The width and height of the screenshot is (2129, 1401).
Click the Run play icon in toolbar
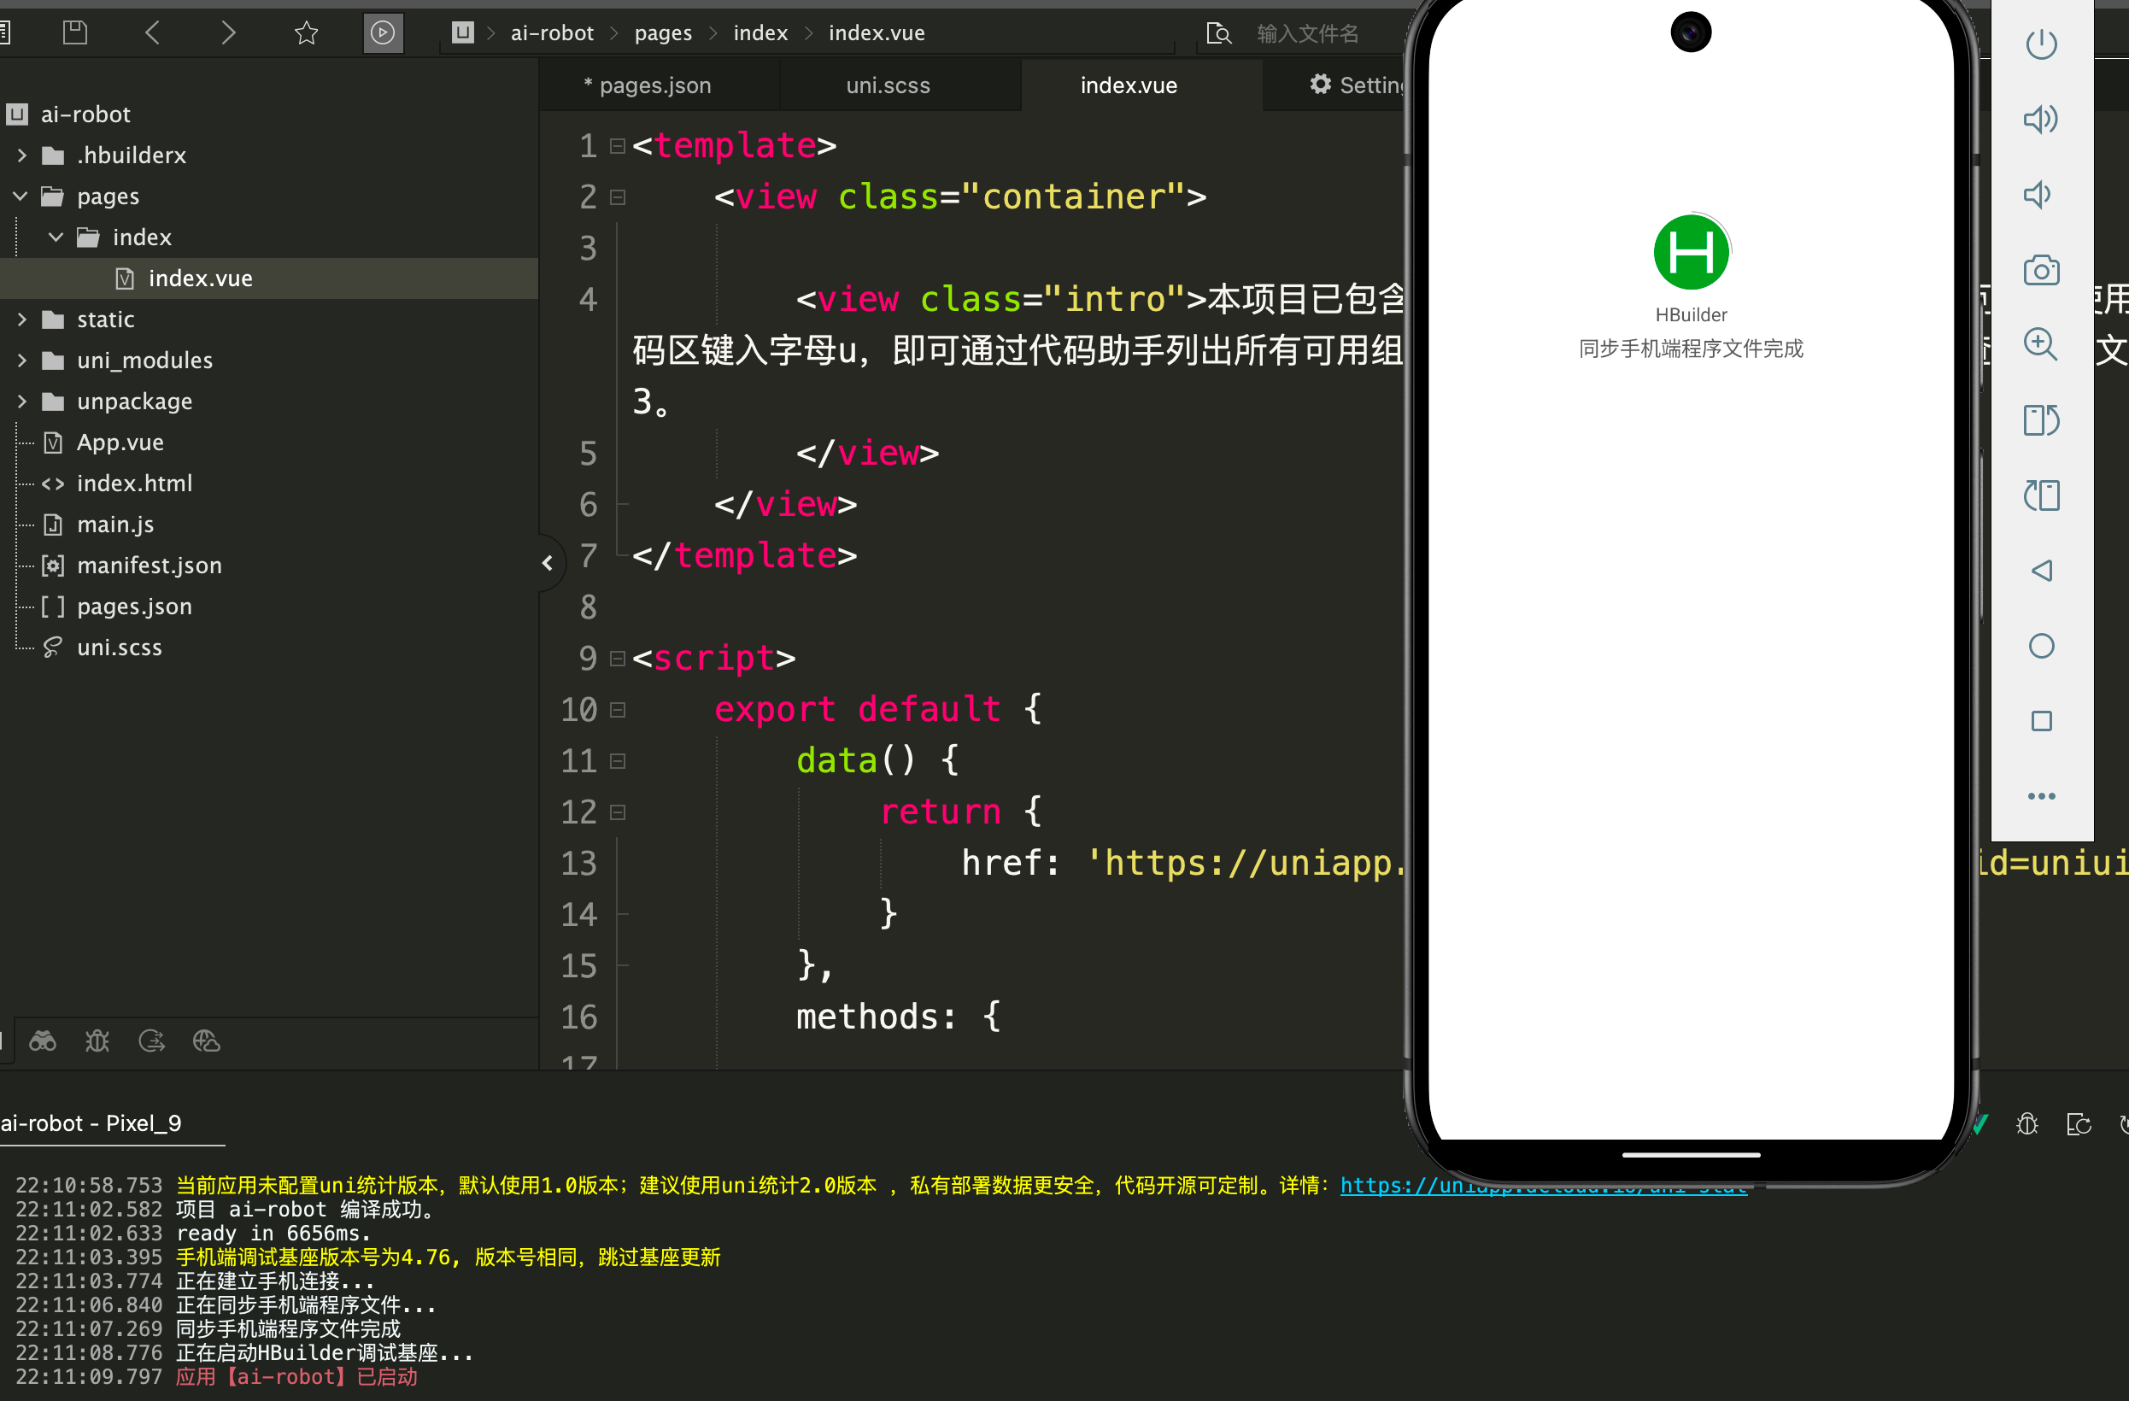pos(382,33)
